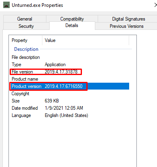Select the Language property label
The image size is (157, 167).
click(x=21, y=115)
